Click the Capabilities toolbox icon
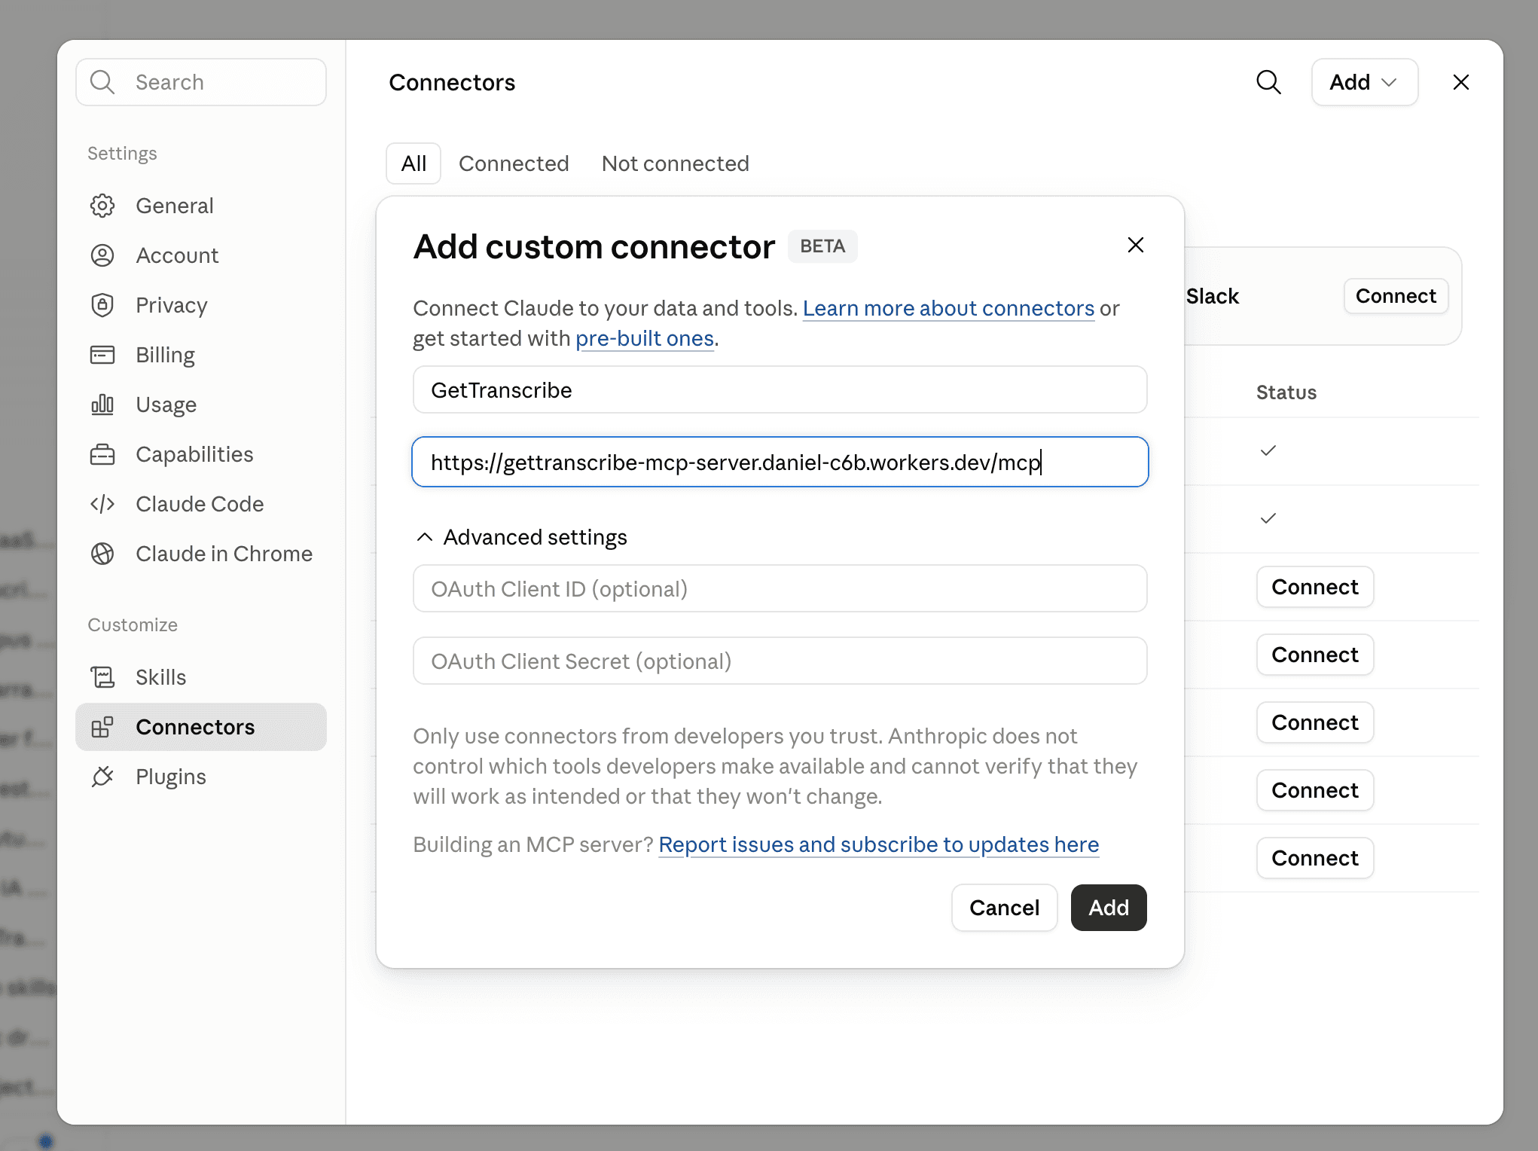The width and height of the screenshot is (1538, 1151). (102, 454)
